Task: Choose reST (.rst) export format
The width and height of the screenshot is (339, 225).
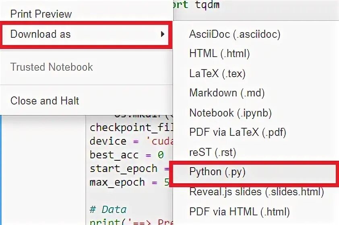Action: (x=213, y=152)
